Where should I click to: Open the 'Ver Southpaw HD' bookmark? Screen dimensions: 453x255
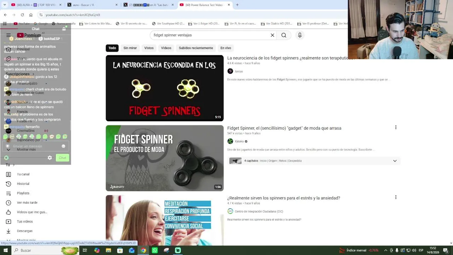coord(168,24)
